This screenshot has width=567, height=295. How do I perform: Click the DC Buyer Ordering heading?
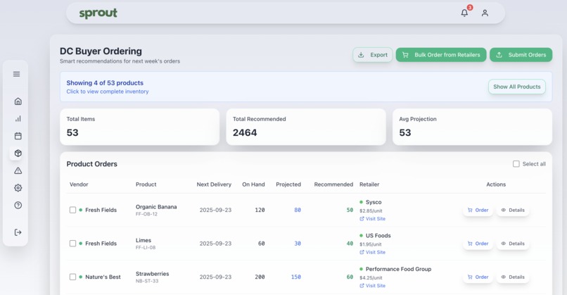pos(101,51)
